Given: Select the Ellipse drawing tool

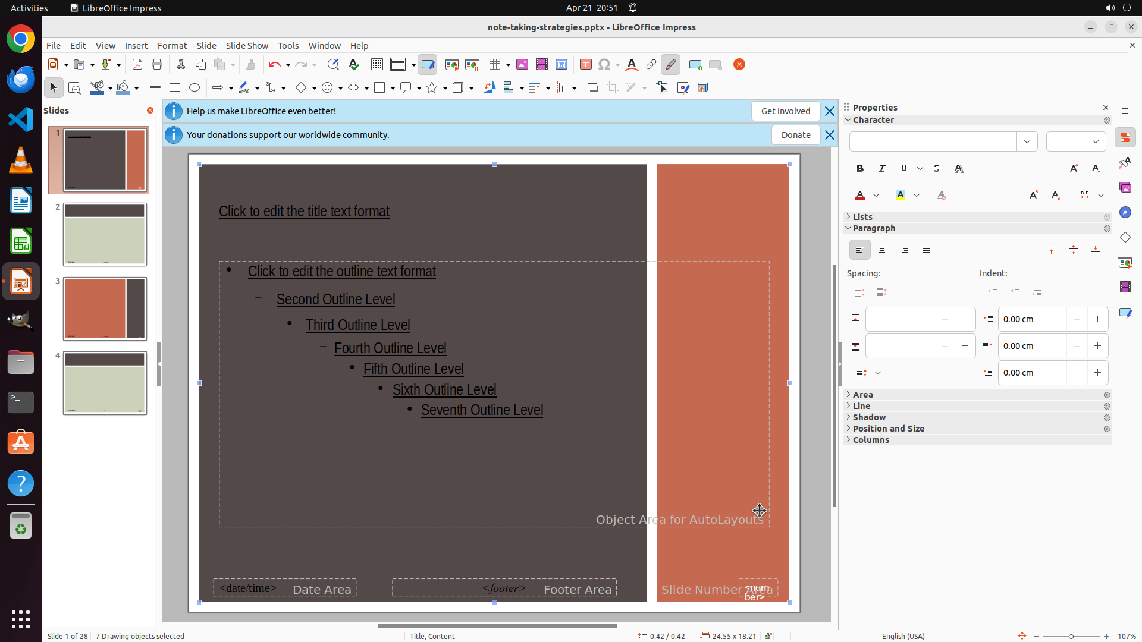Looking at the screenshot, I should pyautogui.click(x=194, y=88).
